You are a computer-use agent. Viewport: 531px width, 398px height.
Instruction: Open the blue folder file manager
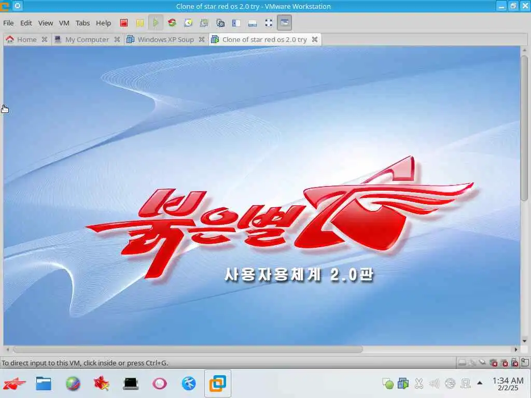click(x=44, y=383)
